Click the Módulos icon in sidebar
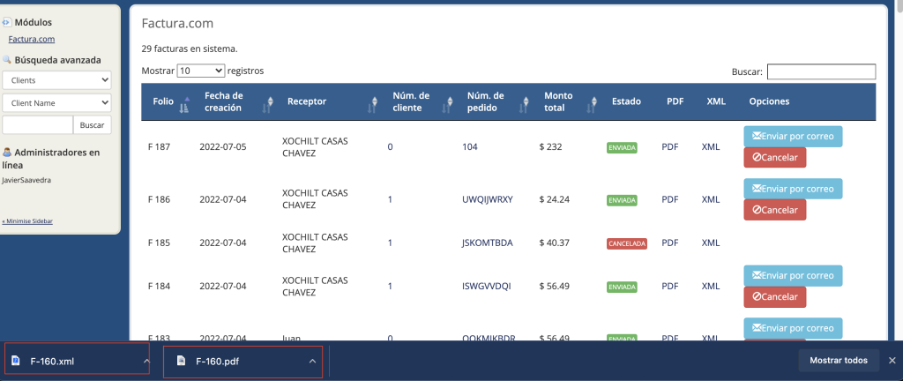 7,22
